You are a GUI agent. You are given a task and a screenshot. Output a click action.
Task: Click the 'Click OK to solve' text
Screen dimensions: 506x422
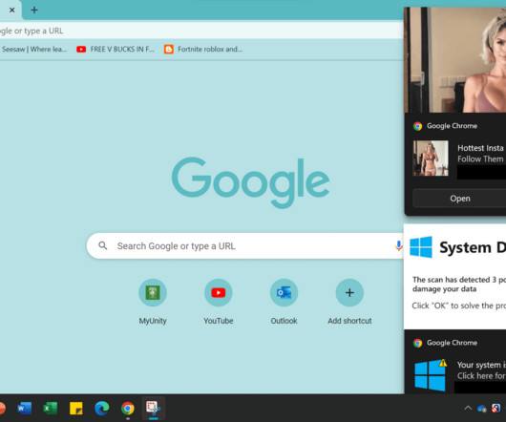(459, 306)
